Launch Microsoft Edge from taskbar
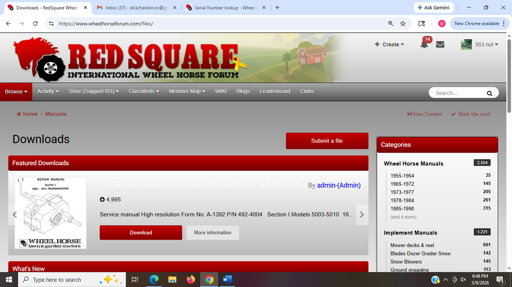 [154, 280]
